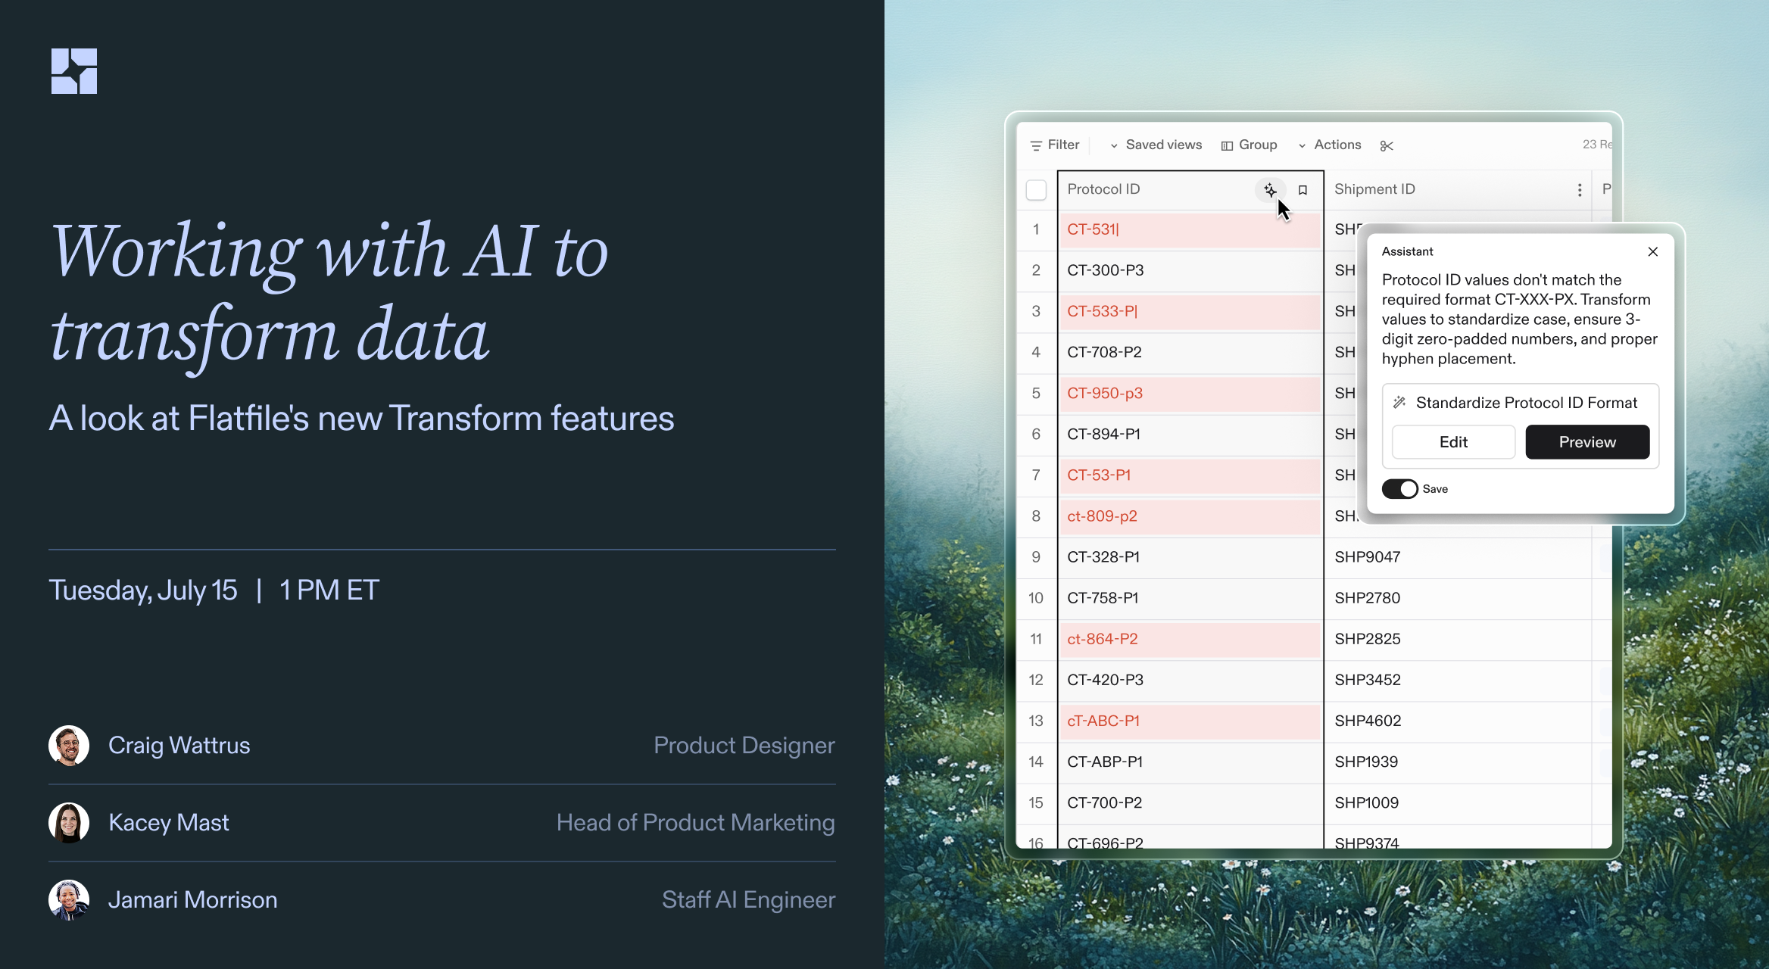The width and height of the screenshot is (1769, 969).
Task: Open the Shipment ID column options via three-dot icon
Action: point(1580,190)
